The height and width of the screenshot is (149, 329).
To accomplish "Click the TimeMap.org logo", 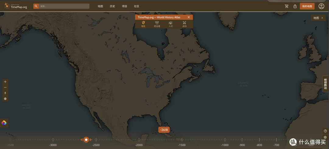I will pyautogui.click(x=16, y=6).
